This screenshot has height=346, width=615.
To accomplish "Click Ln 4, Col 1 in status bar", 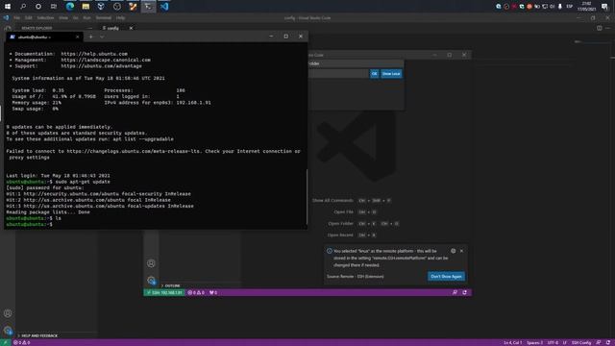I will pos(512,343).
